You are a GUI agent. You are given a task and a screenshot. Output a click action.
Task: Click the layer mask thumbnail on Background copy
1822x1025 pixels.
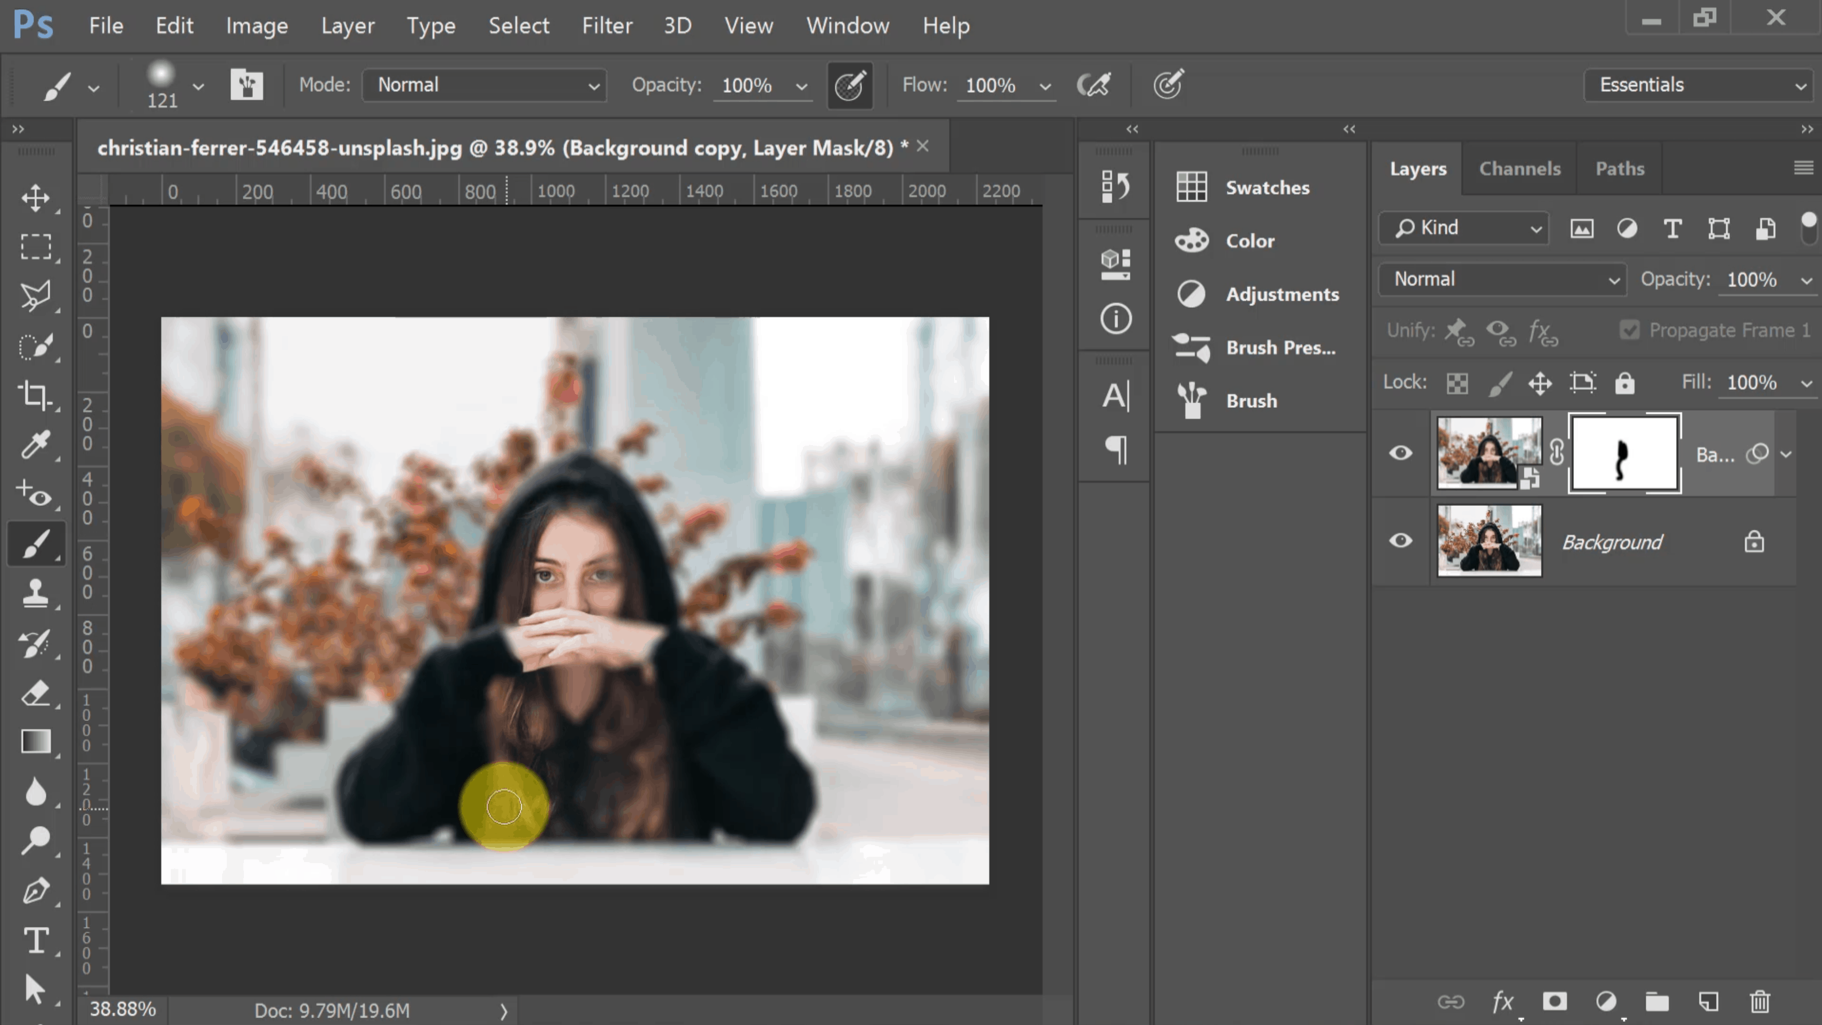pos(1624,453)
